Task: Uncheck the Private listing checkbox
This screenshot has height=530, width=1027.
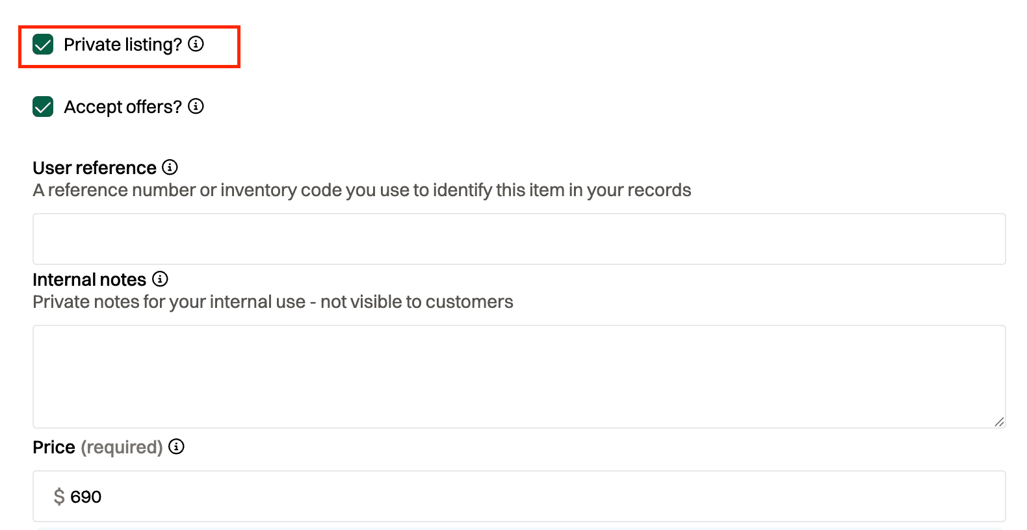Action: [43, 45]
